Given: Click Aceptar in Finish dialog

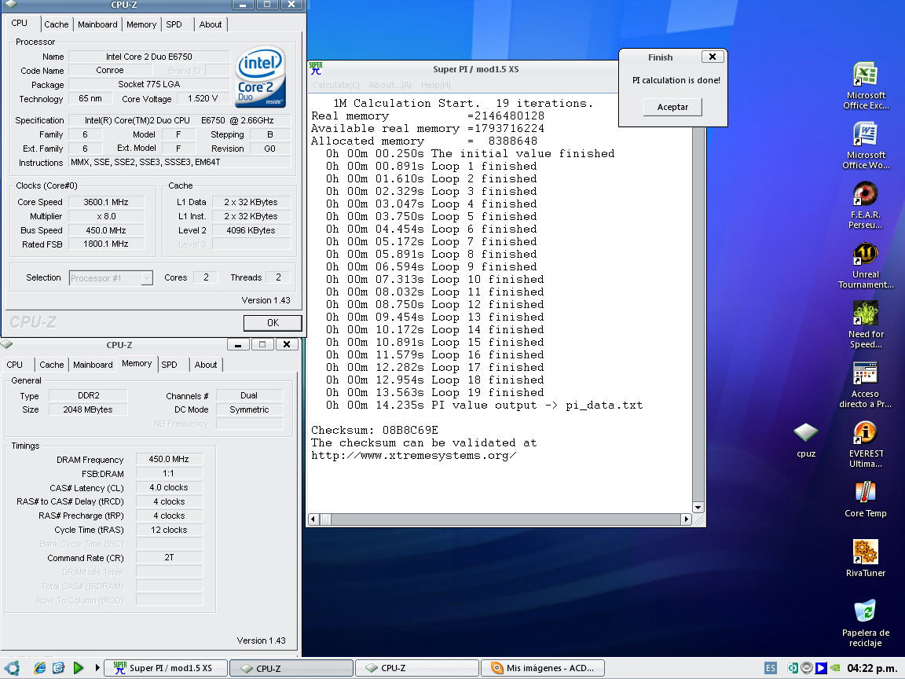Looking at the screenshot, I should tap(672, 107).
